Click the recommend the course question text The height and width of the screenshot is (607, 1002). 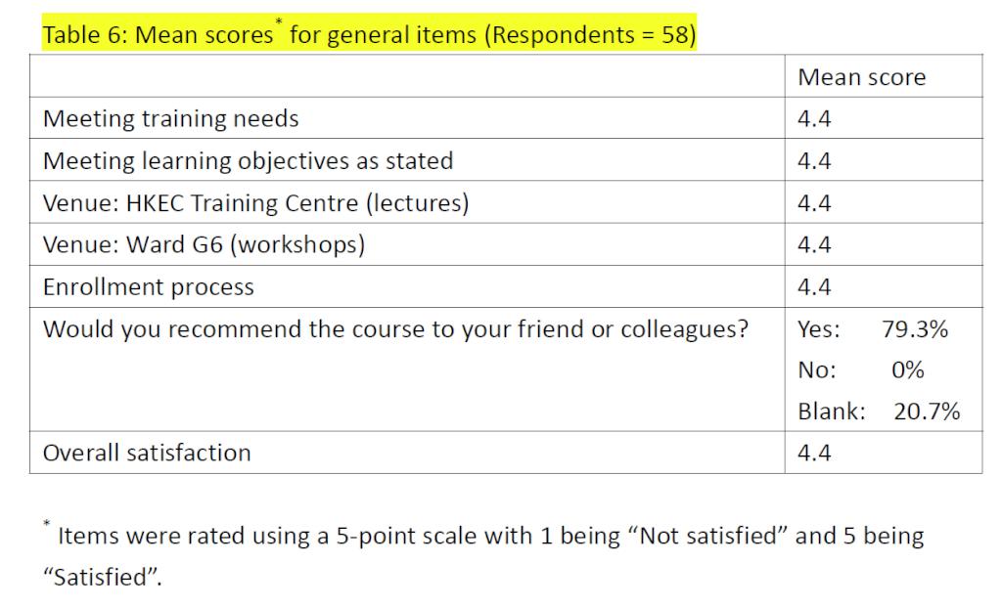[395, 329]
